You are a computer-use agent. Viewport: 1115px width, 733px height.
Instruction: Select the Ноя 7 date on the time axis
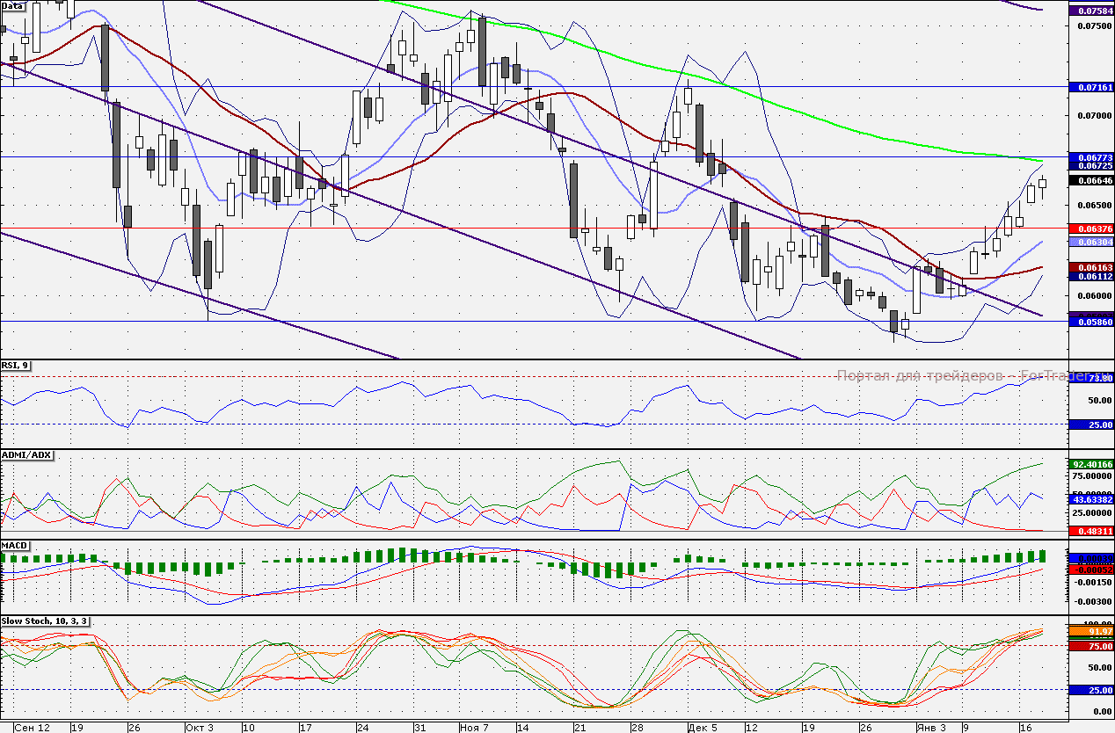click(x=476, y=728)
